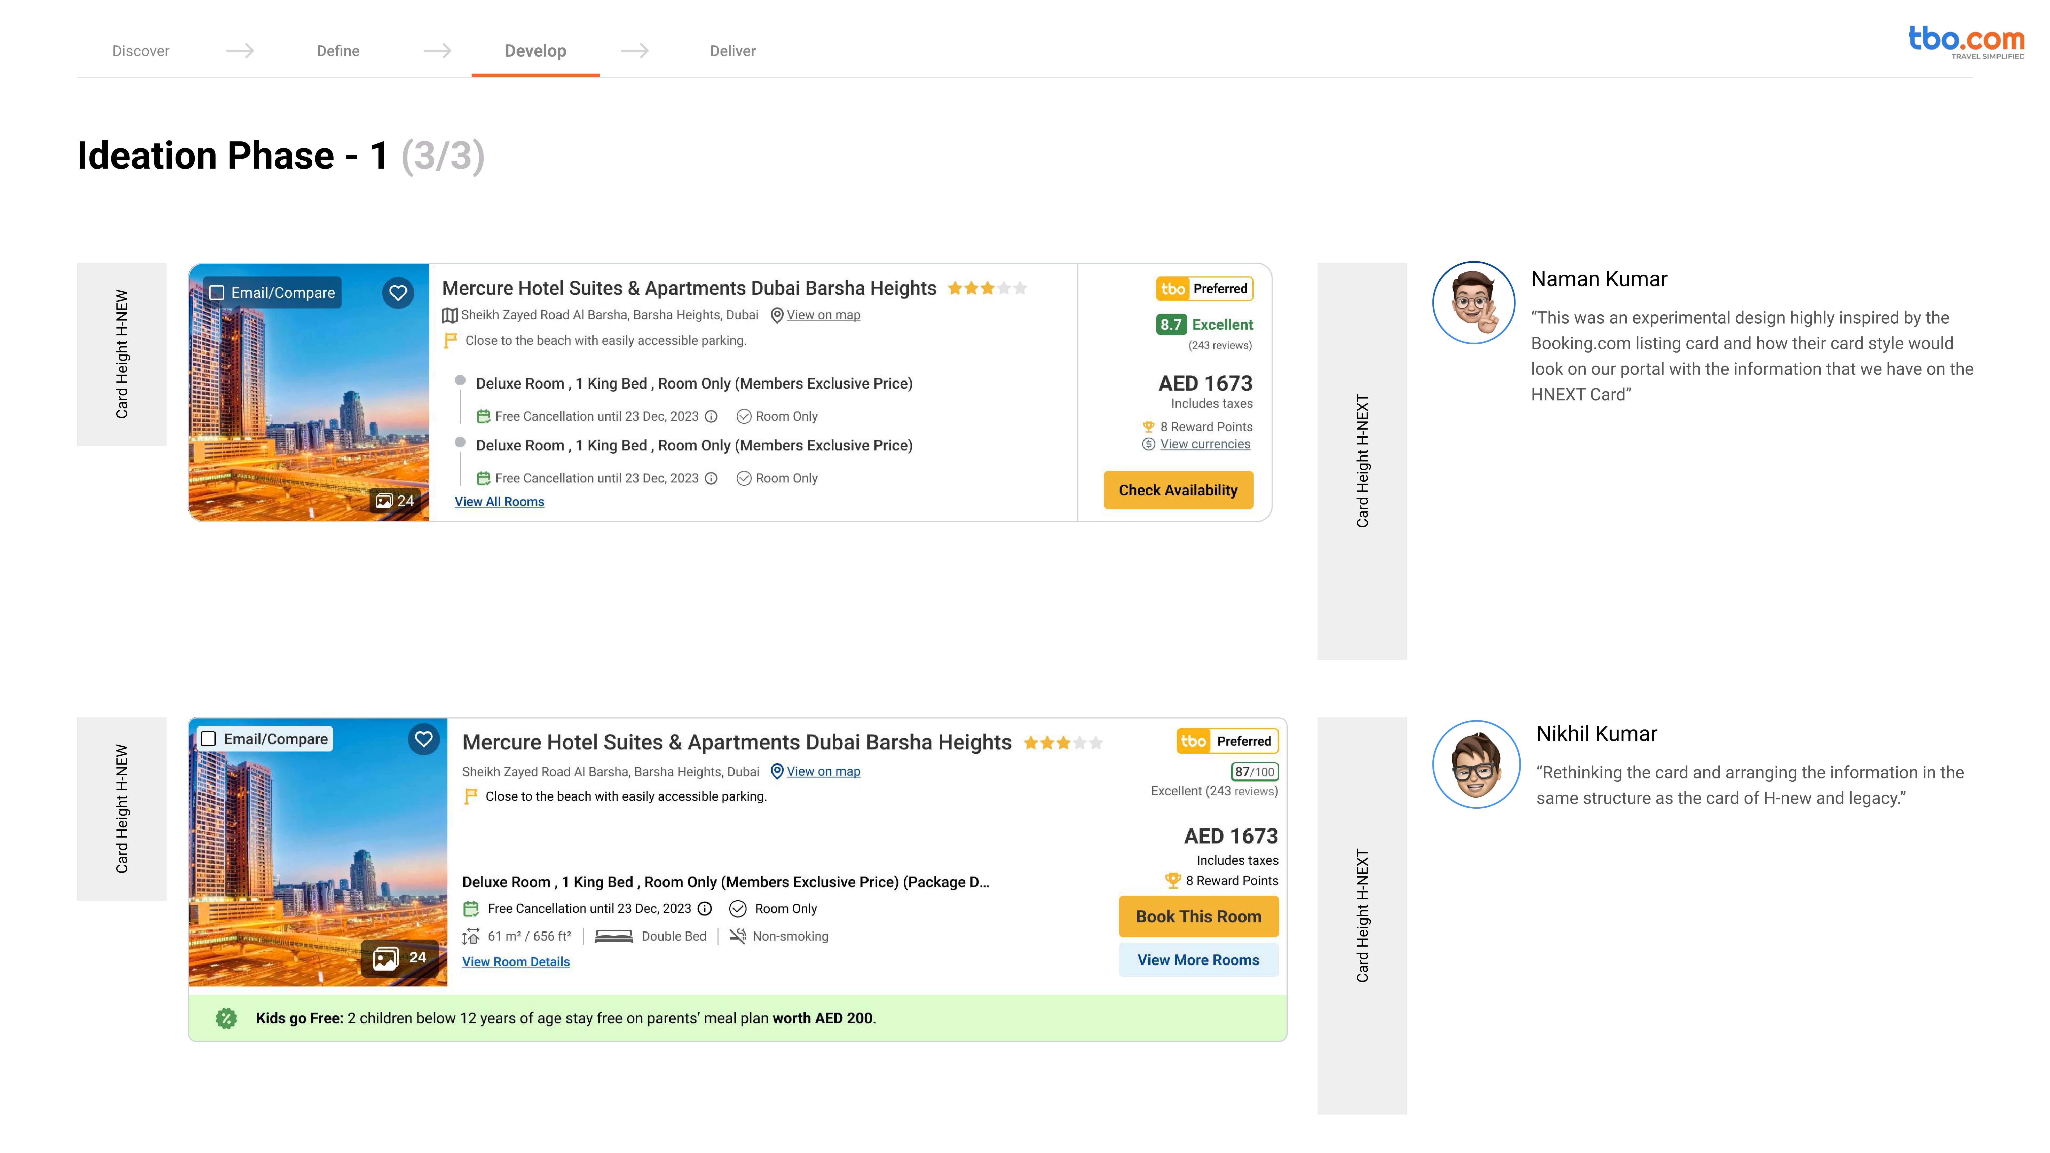
Task: Click info icon beside first Free Cancellation line
Action: click(711, 416)
